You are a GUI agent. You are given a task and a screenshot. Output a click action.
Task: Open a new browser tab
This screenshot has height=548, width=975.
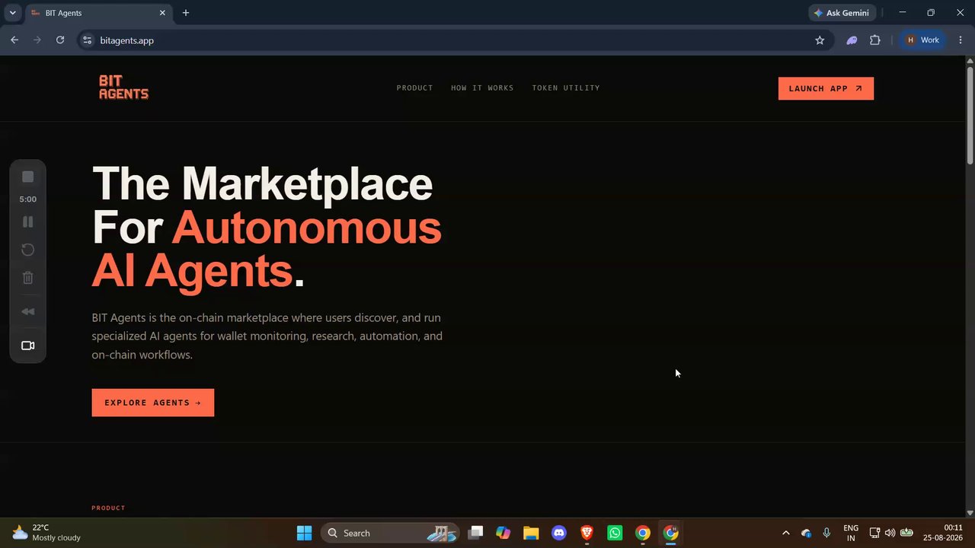point(186,13)
